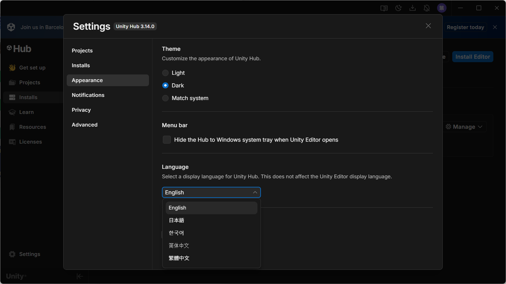Click the Learn graduation cap icon

(x=12, y=112)
